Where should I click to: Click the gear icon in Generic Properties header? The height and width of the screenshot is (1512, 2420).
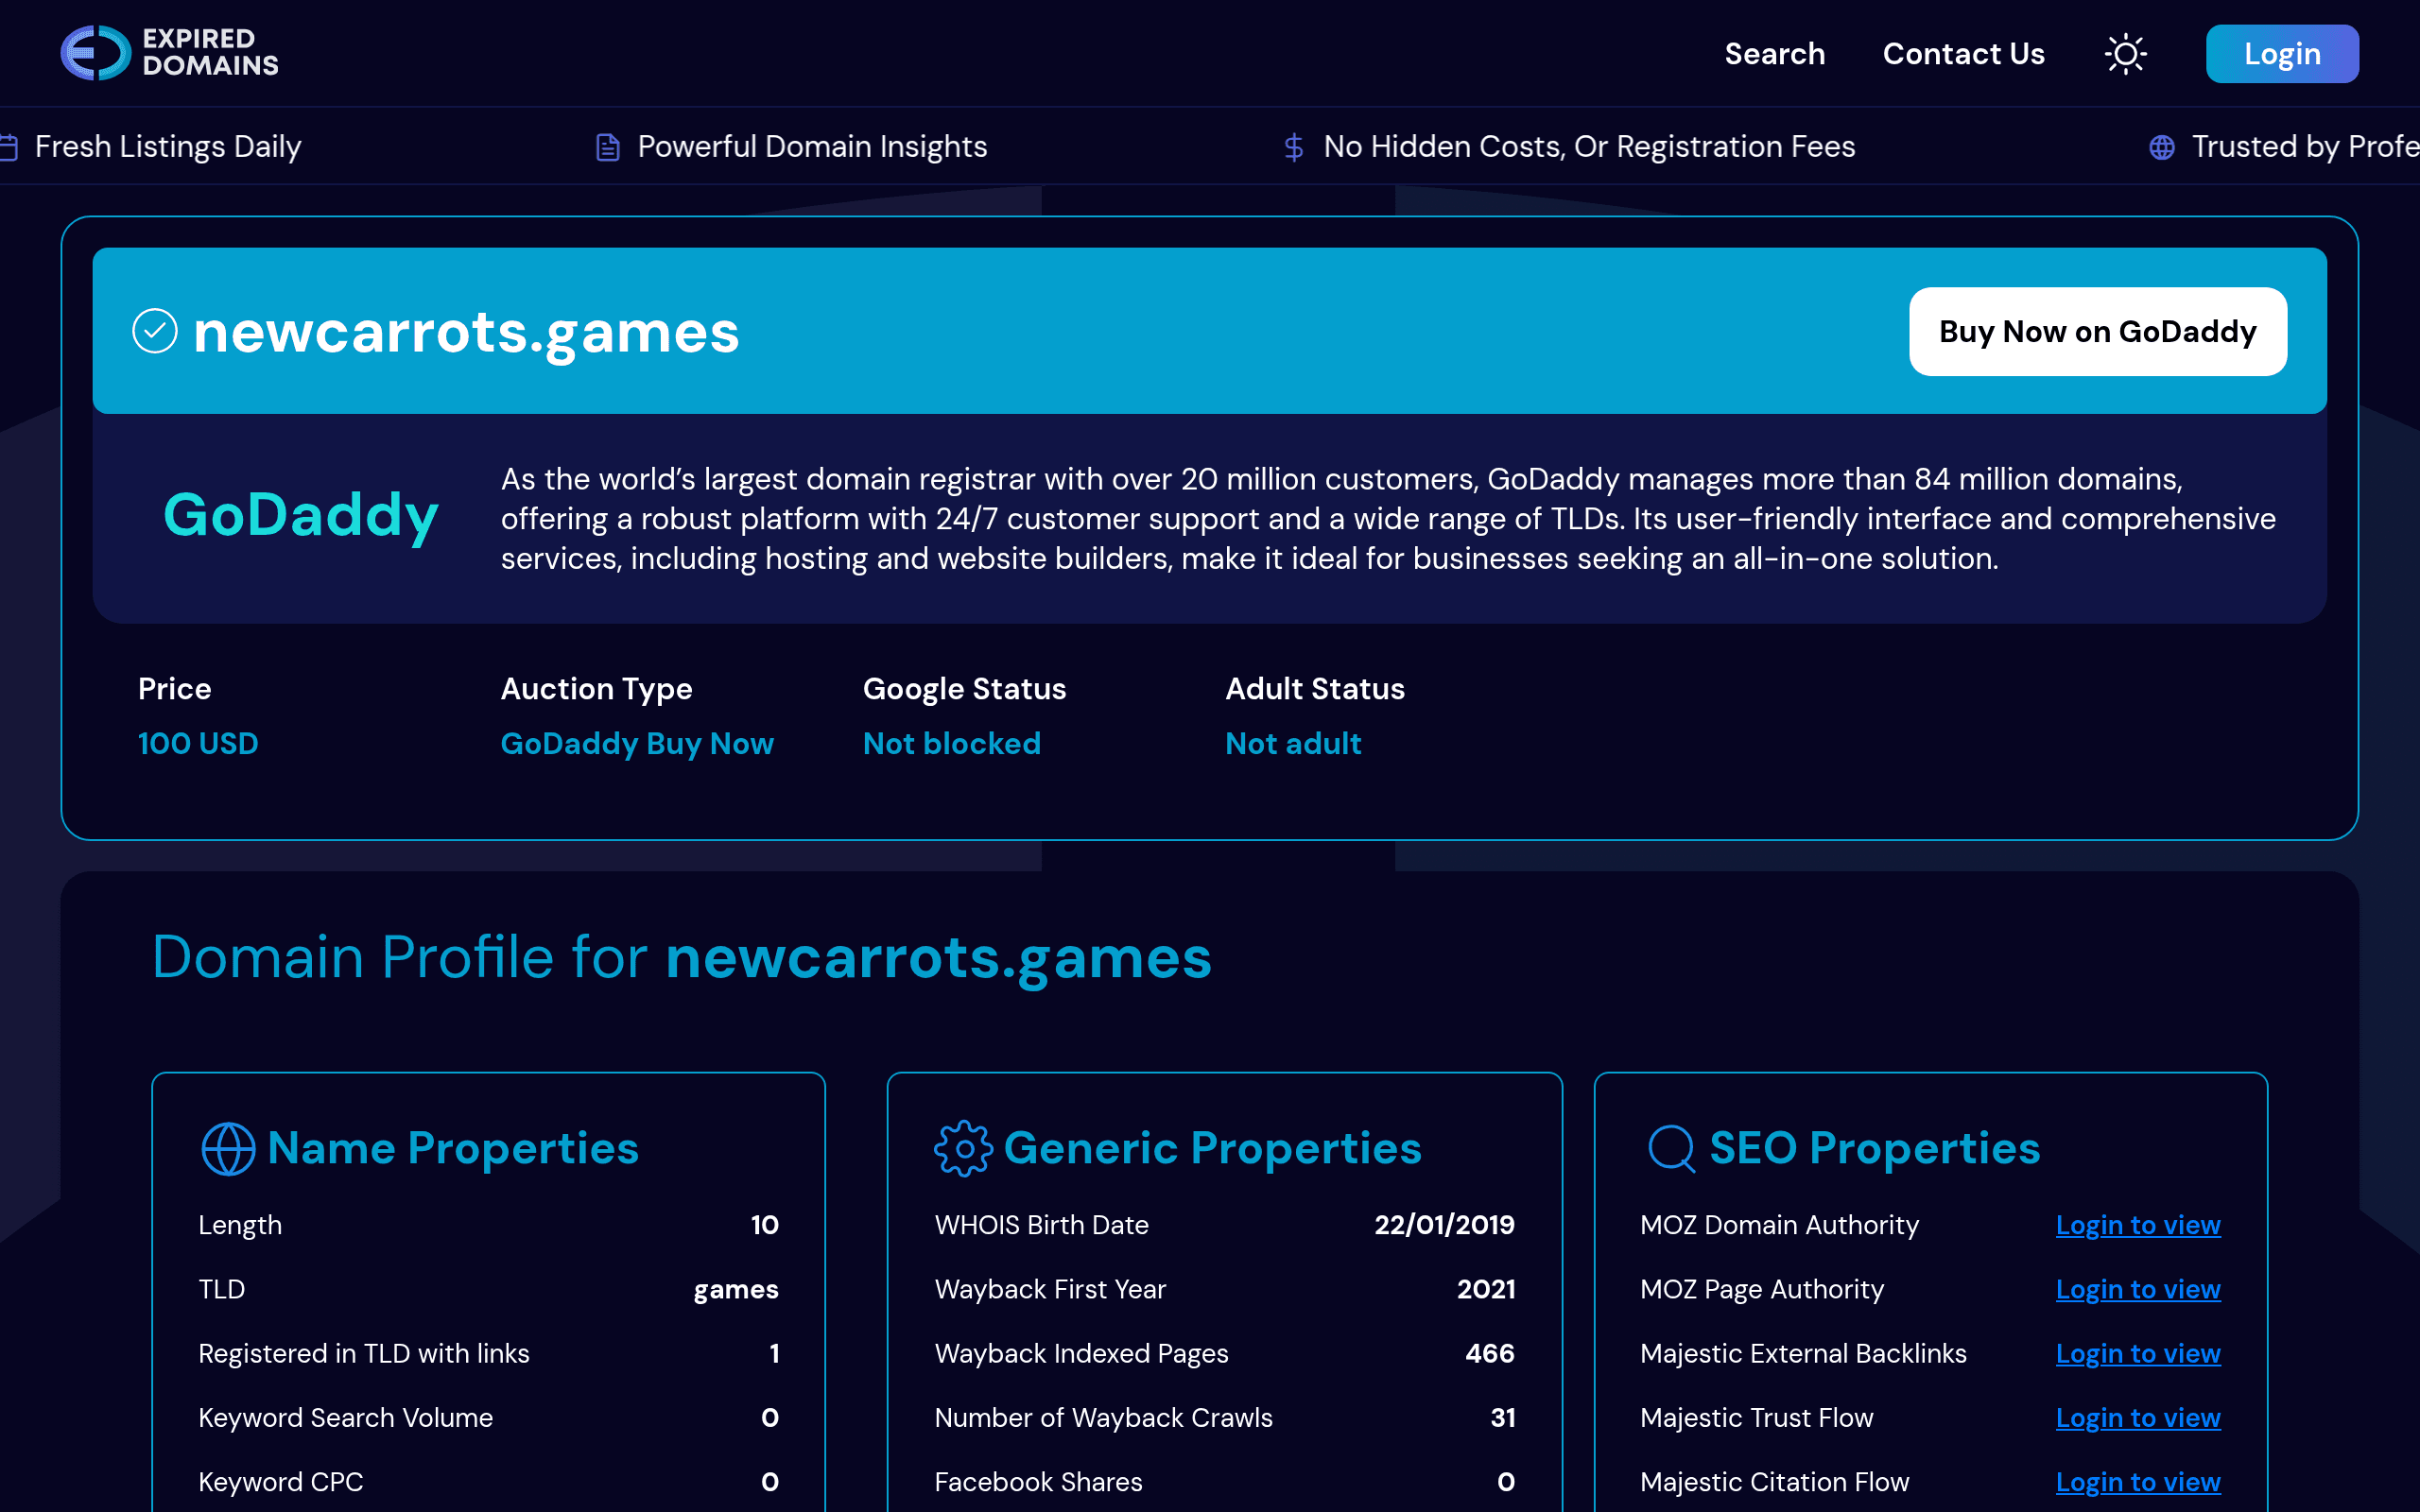tap(963, 1148)
